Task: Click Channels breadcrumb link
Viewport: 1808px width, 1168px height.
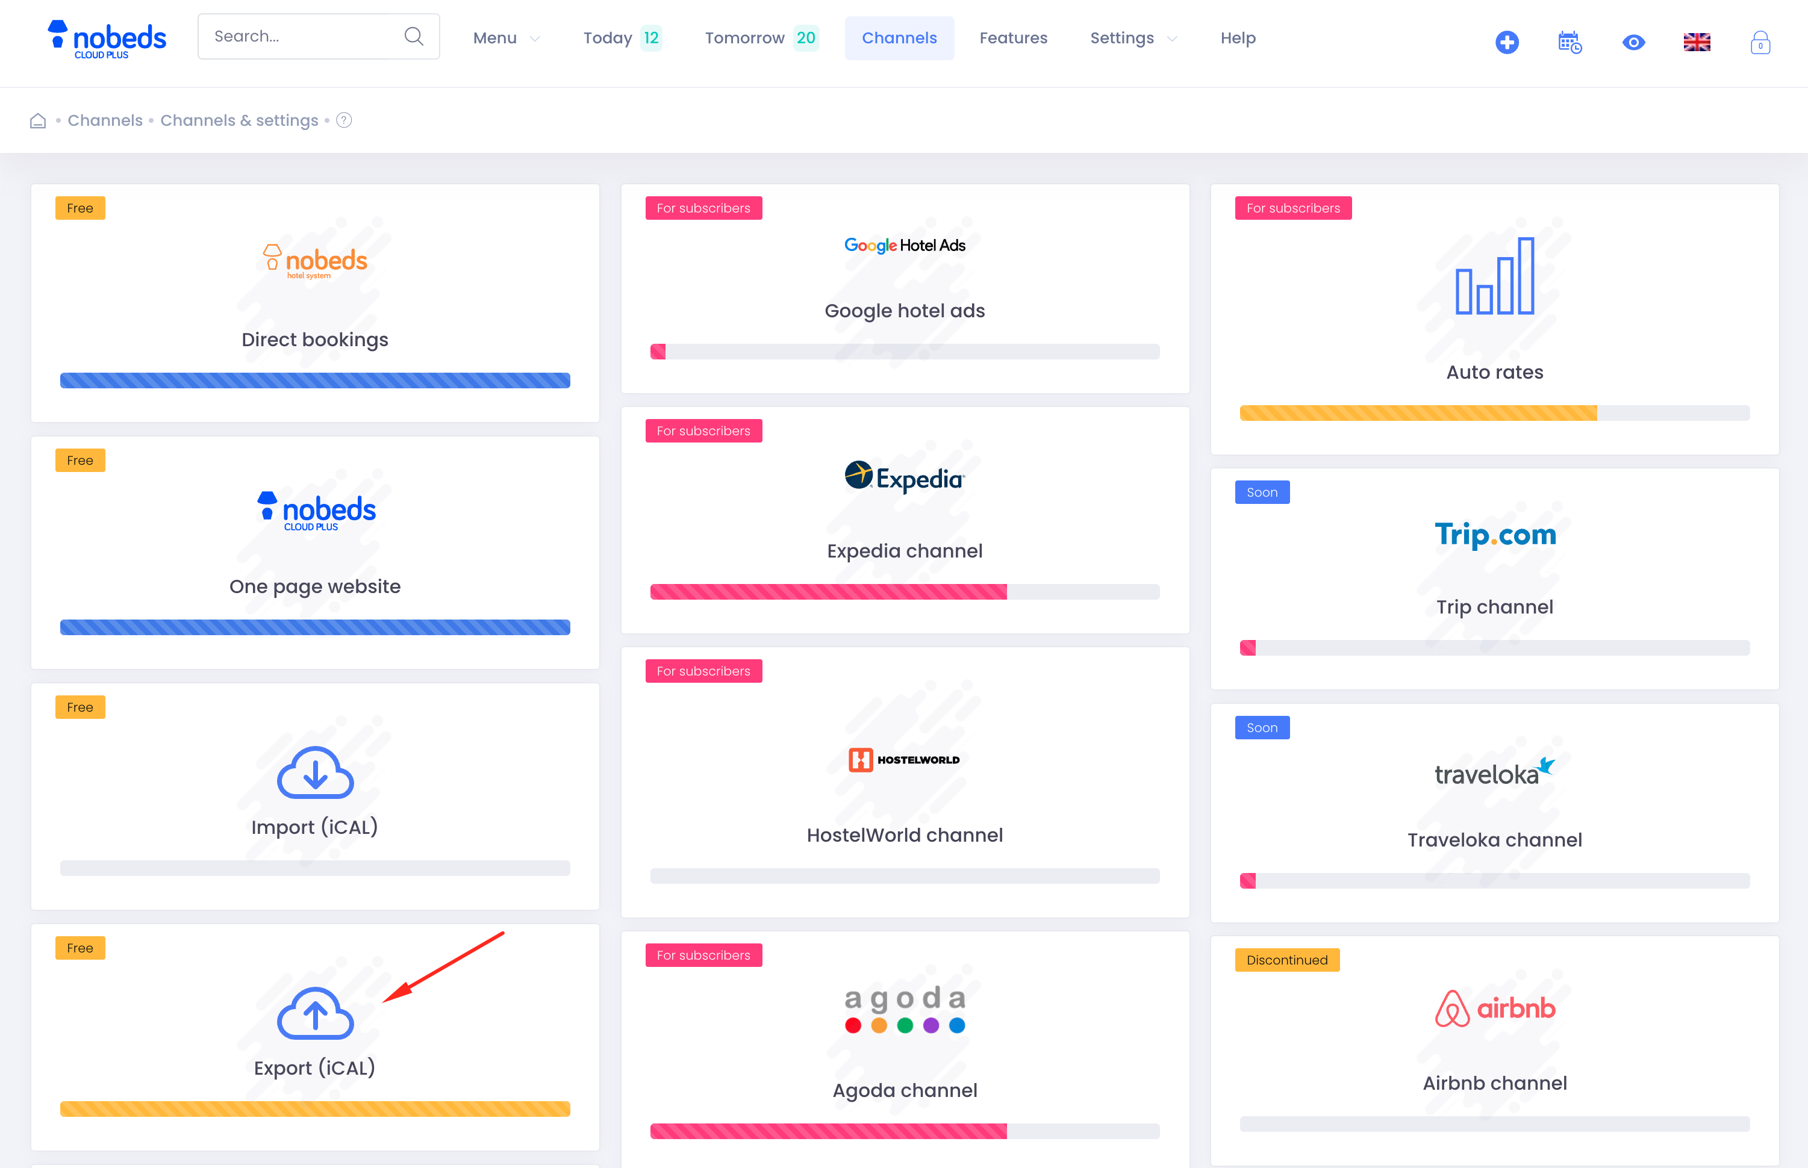Action: point(105,120)
